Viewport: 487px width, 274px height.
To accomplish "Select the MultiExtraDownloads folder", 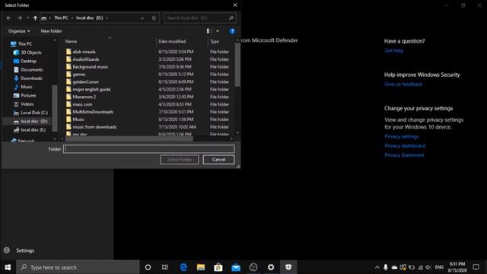I will point(93,112).
